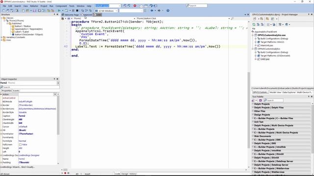Click the Run Without Debugging icon

coord(67,11)
